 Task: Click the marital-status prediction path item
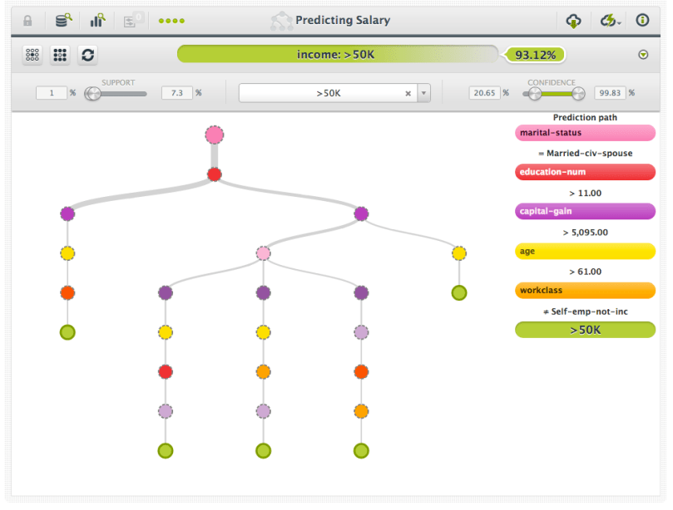click(x=585, y=133)
